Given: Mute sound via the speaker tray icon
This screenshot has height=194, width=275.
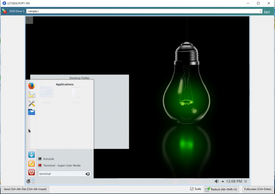Looking at the screenshot, I should [x=217, y=181].
